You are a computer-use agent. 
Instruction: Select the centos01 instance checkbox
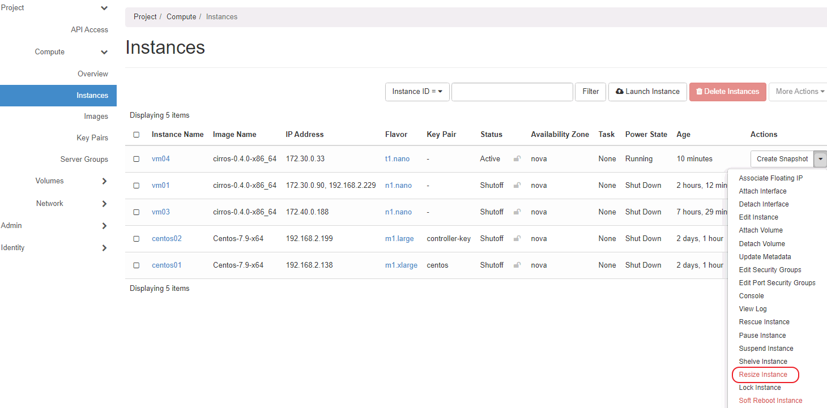pyautogui.click(x=136, y=265)
